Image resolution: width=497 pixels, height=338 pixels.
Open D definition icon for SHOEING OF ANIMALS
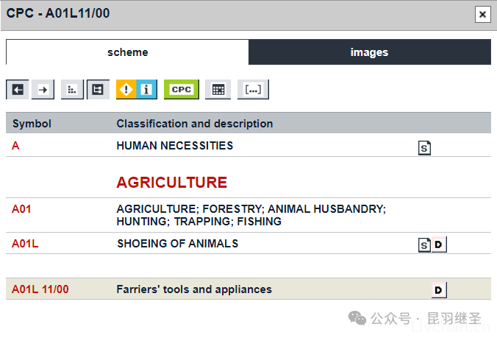point(439,244)
